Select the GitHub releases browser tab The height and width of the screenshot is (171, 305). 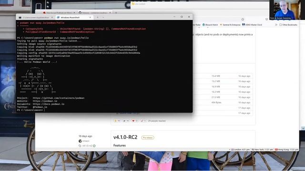click(x=94, y=13)
